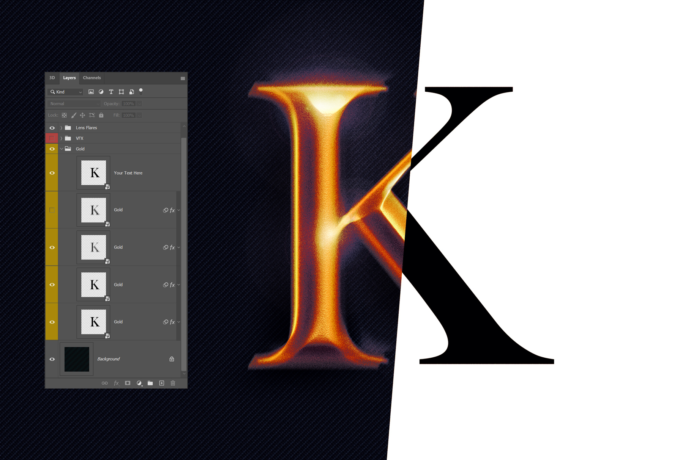
Task: Filter layers by shape layer icon
Action: click(x=121, y=92)
